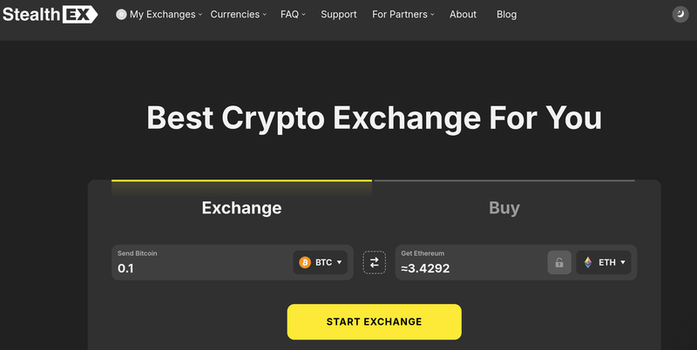The width and height of the screenshot is (697, 350).
Task: Go to the About page
Action: (463, 15)
